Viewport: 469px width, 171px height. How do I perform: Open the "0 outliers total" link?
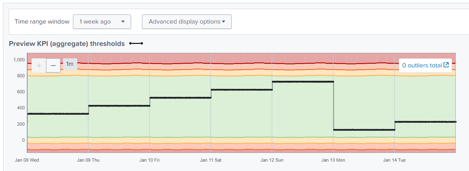pos(422,65)
